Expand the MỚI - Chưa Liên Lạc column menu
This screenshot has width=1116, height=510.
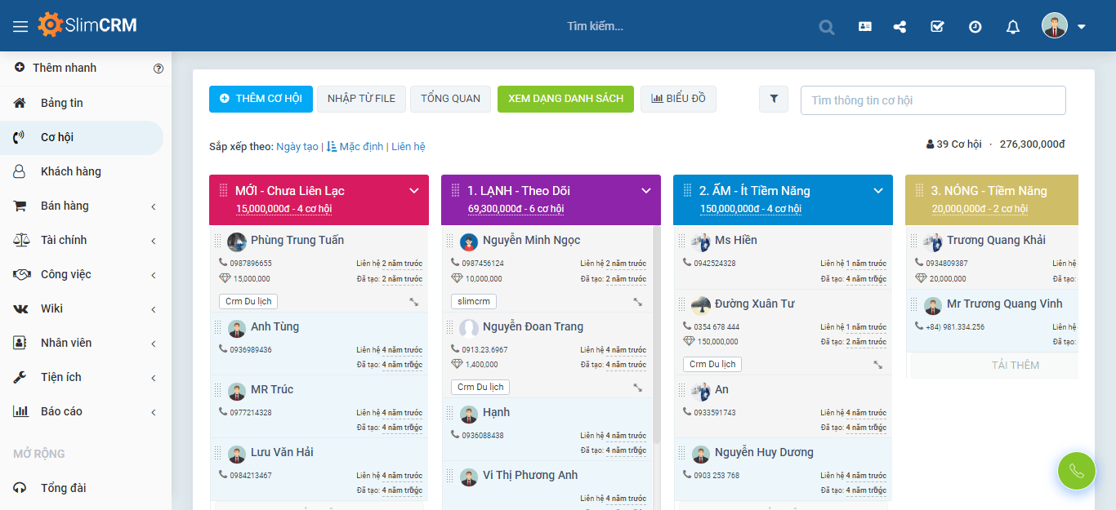[413, 190]
